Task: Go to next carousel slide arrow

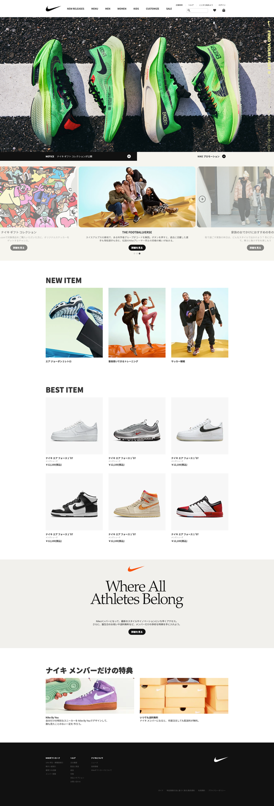Action: (x=202, y=199)
